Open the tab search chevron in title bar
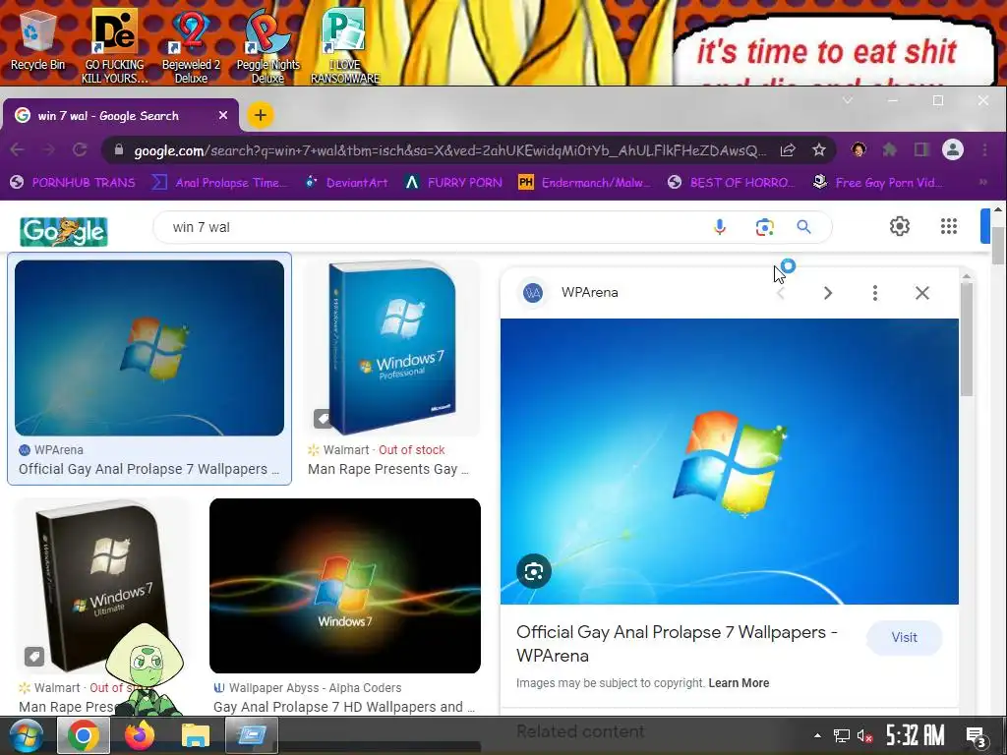 coord(848,100)
